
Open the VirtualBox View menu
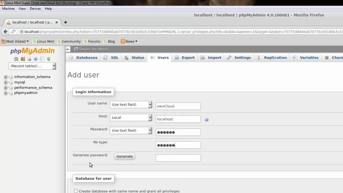(x=22, y=9)
